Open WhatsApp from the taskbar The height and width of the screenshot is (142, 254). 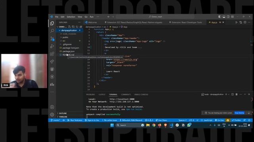coord(189,125)
